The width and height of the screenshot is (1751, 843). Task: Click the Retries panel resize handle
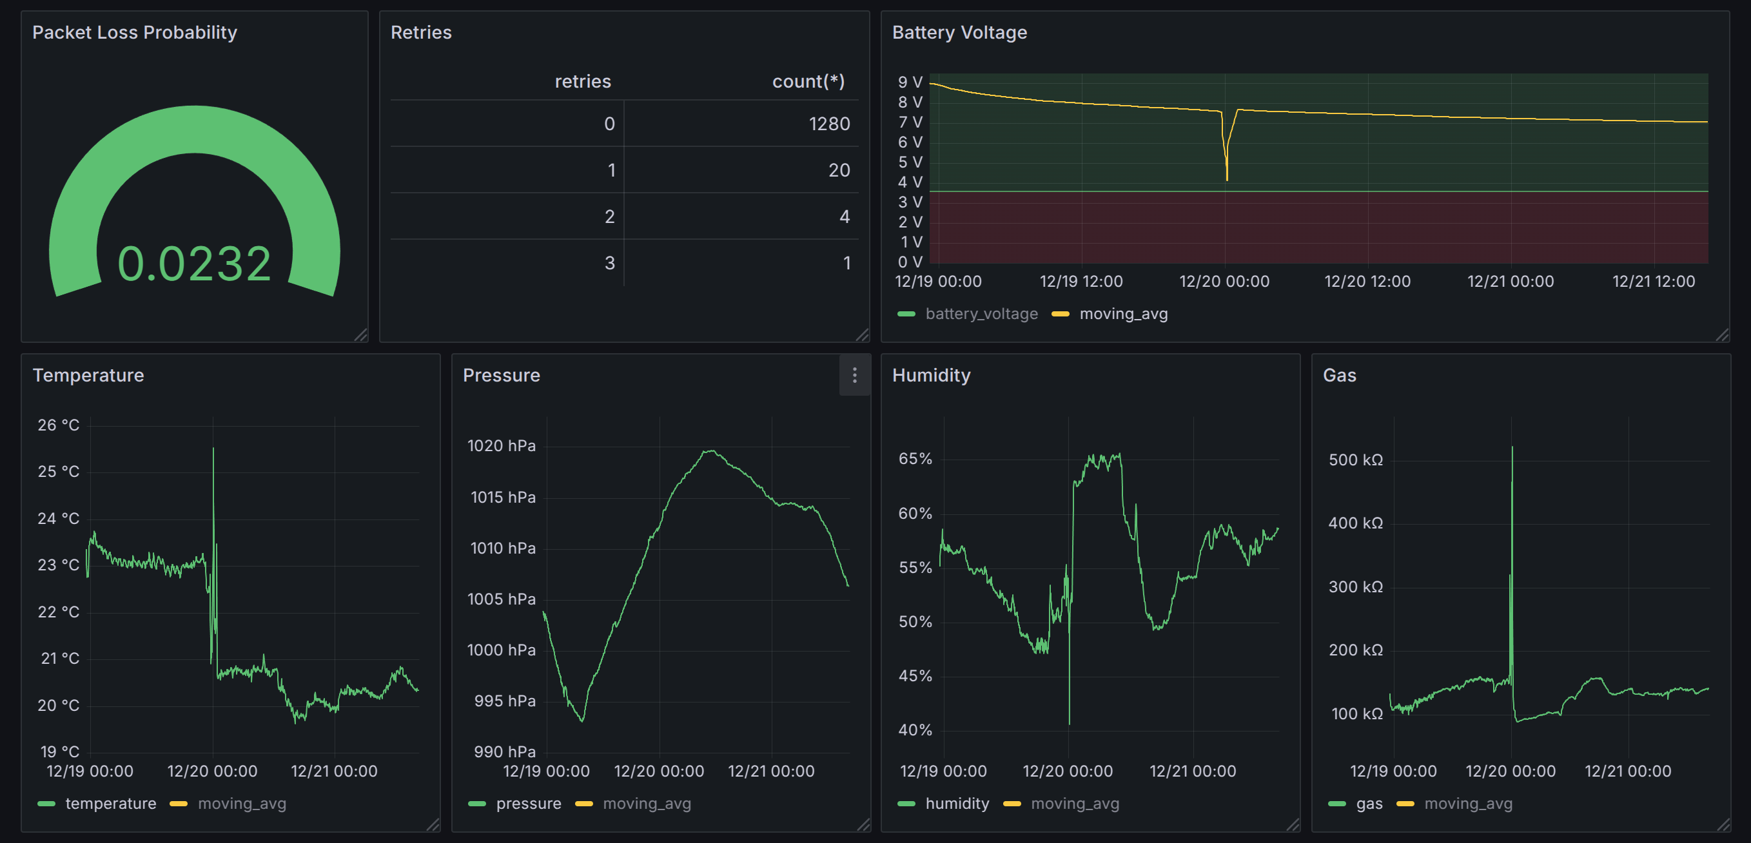[862, 335]
